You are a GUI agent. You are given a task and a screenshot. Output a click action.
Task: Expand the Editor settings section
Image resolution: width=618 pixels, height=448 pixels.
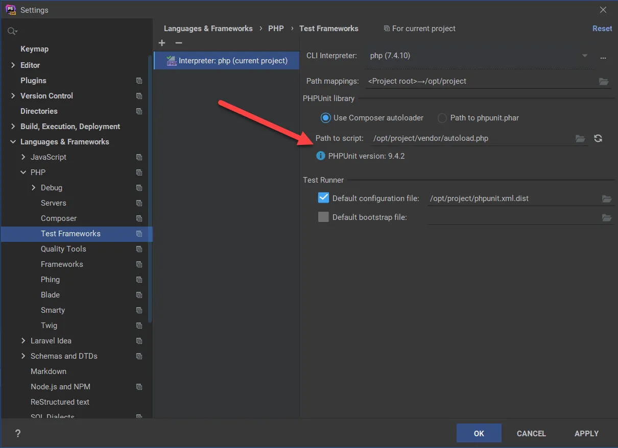click(13, 65)
